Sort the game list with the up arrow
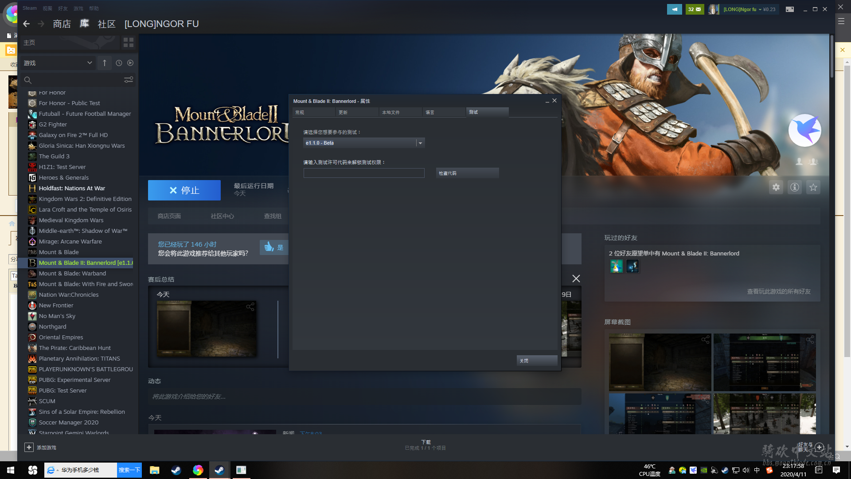The height and width of the screenshot is (479, 851). pyautogui.click(x=105, y=63)
